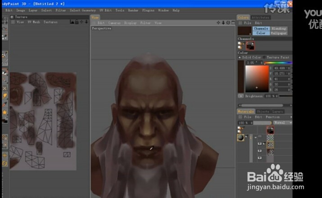
Task: Click the histogram icon in Texture panel header
Action: pyautogui.click(x=72, y=22)
